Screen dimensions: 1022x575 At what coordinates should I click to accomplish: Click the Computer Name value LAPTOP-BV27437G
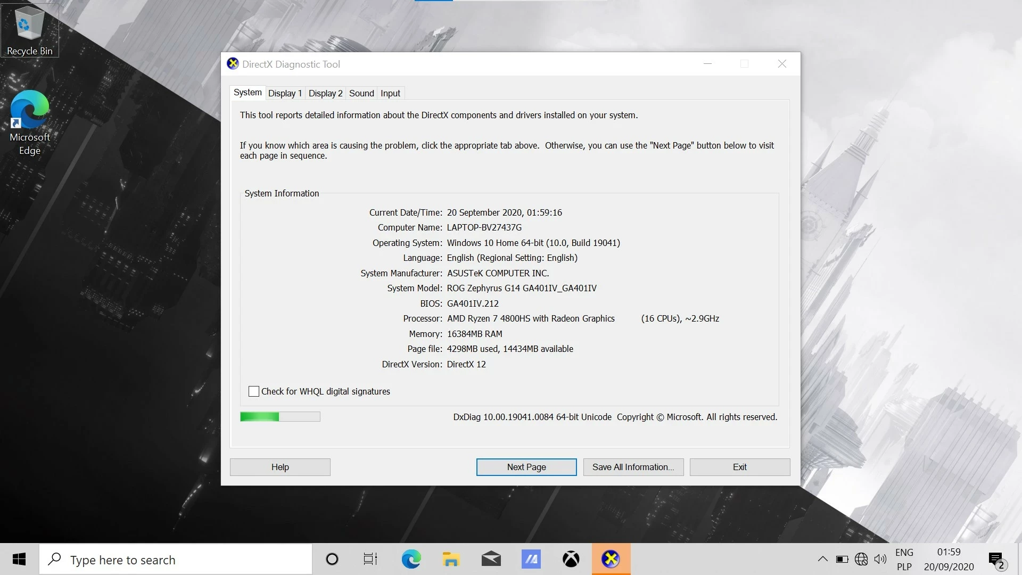coord(484,227)
